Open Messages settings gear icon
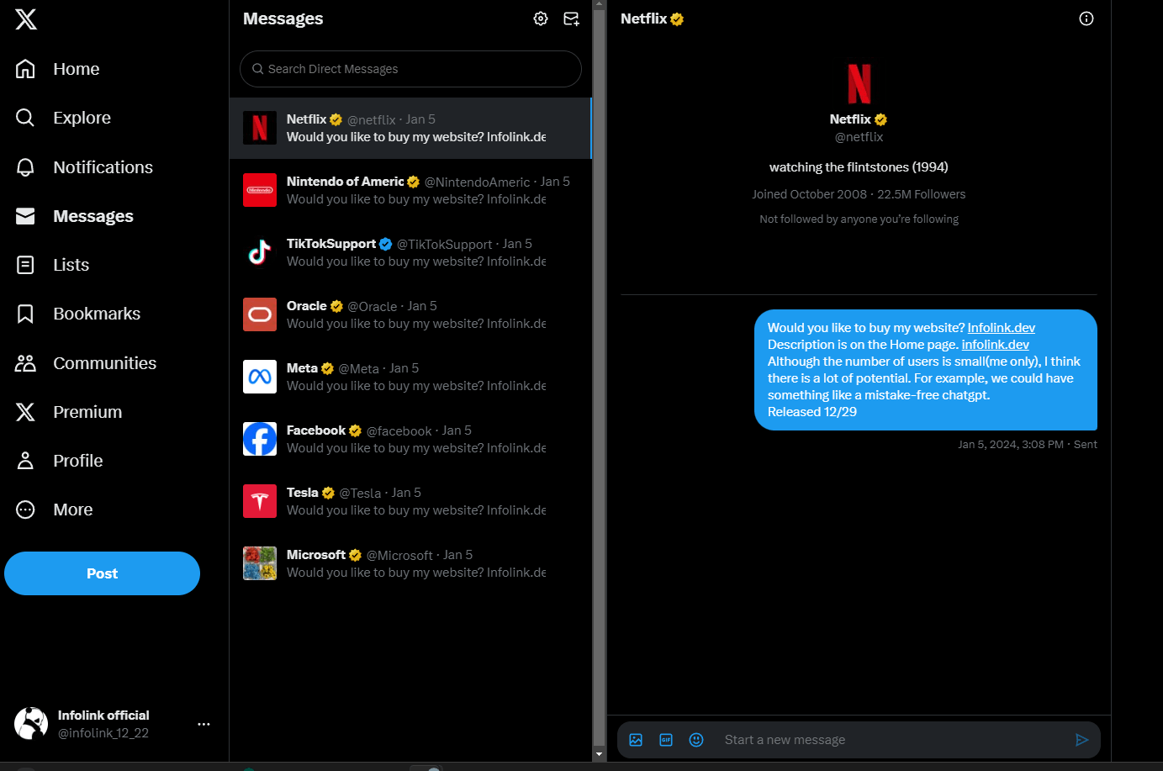Viewport: 1163px width, 771px height. pos(541,18)
